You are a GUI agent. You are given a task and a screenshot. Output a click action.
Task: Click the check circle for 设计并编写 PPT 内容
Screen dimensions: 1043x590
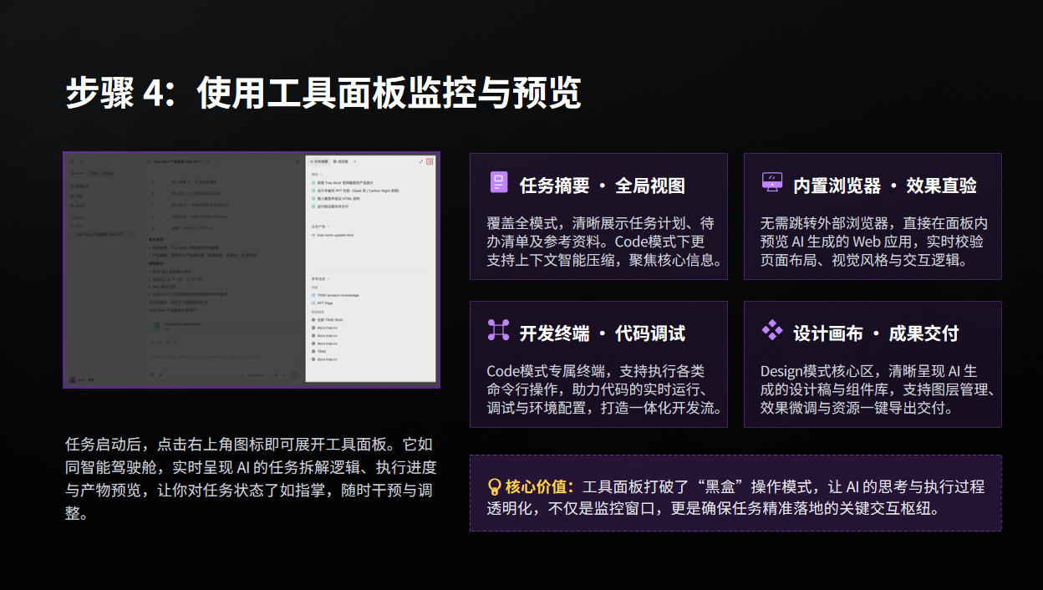[313, 191]
